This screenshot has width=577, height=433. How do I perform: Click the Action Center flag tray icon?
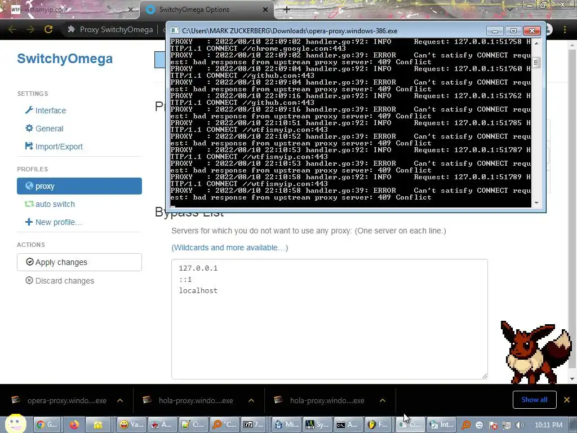(493, 425)
